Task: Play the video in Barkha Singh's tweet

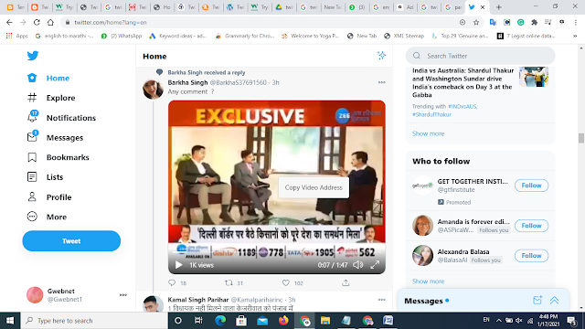Action: coord(179,265)
